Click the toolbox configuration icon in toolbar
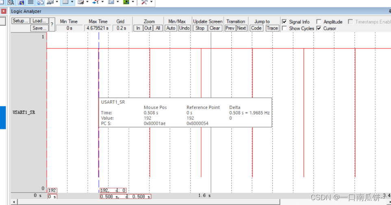This screenshot has height=205, width=391. pos(144,2)
